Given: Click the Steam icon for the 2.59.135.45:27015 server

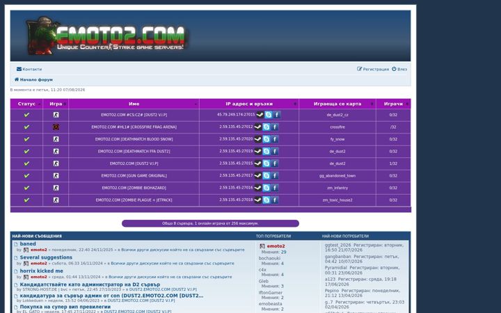Looking at the screenshot, I should 258,163.
